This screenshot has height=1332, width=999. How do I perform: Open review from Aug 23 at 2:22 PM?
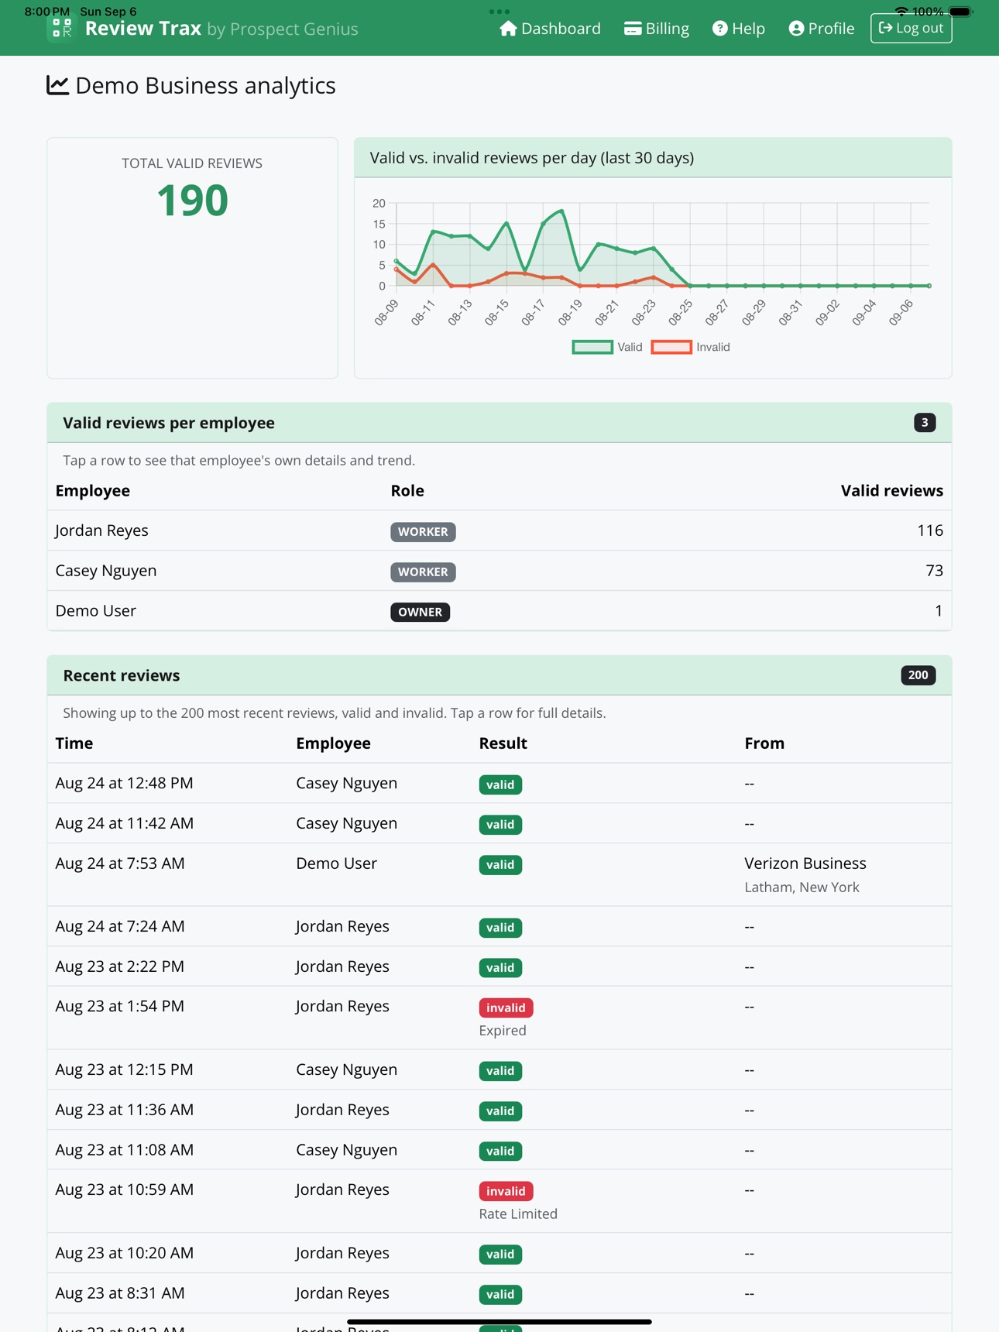tap(499, 966)
